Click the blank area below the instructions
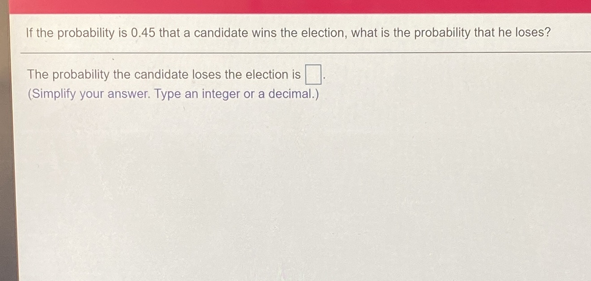This screenshot has height=281, width=591. (295, 179)
